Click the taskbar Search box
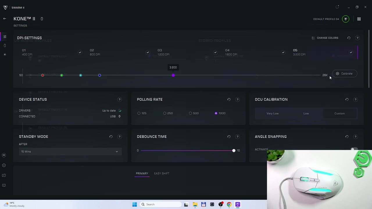 pyautogui.click(x=160, y=204)
